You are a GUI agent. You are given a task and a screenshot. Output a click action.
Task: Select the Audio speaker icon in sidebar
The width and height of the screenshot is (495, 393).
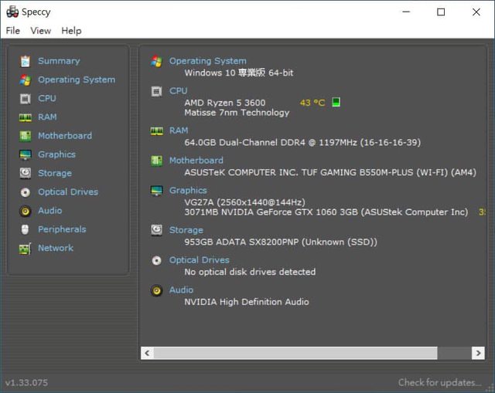coord(25,211)
